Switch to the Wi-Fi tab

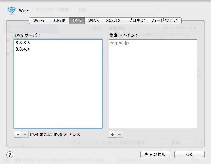click(x=39, y=20)
